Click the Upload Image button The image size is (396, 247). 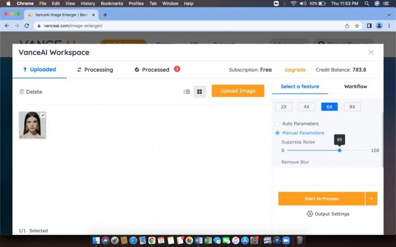tap(238, 91)
